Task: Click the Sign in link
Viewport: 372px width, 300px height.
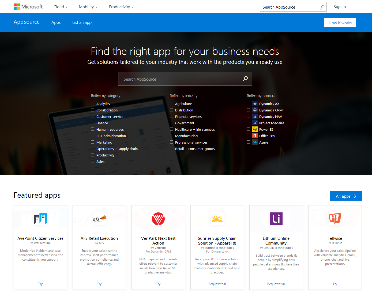Action: (340, 7)
